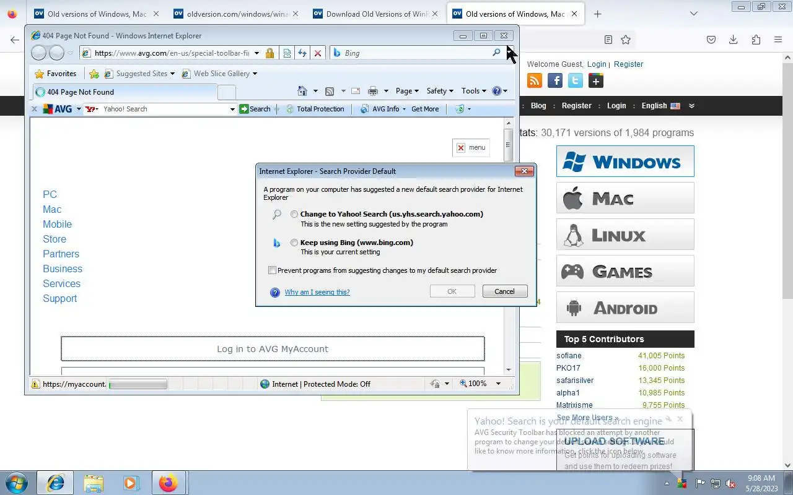Viewport: 793px width, 495px height.
Task: Refresh the page in Internet Explorer
Action: pyautogui.click(x=302, y=53)
